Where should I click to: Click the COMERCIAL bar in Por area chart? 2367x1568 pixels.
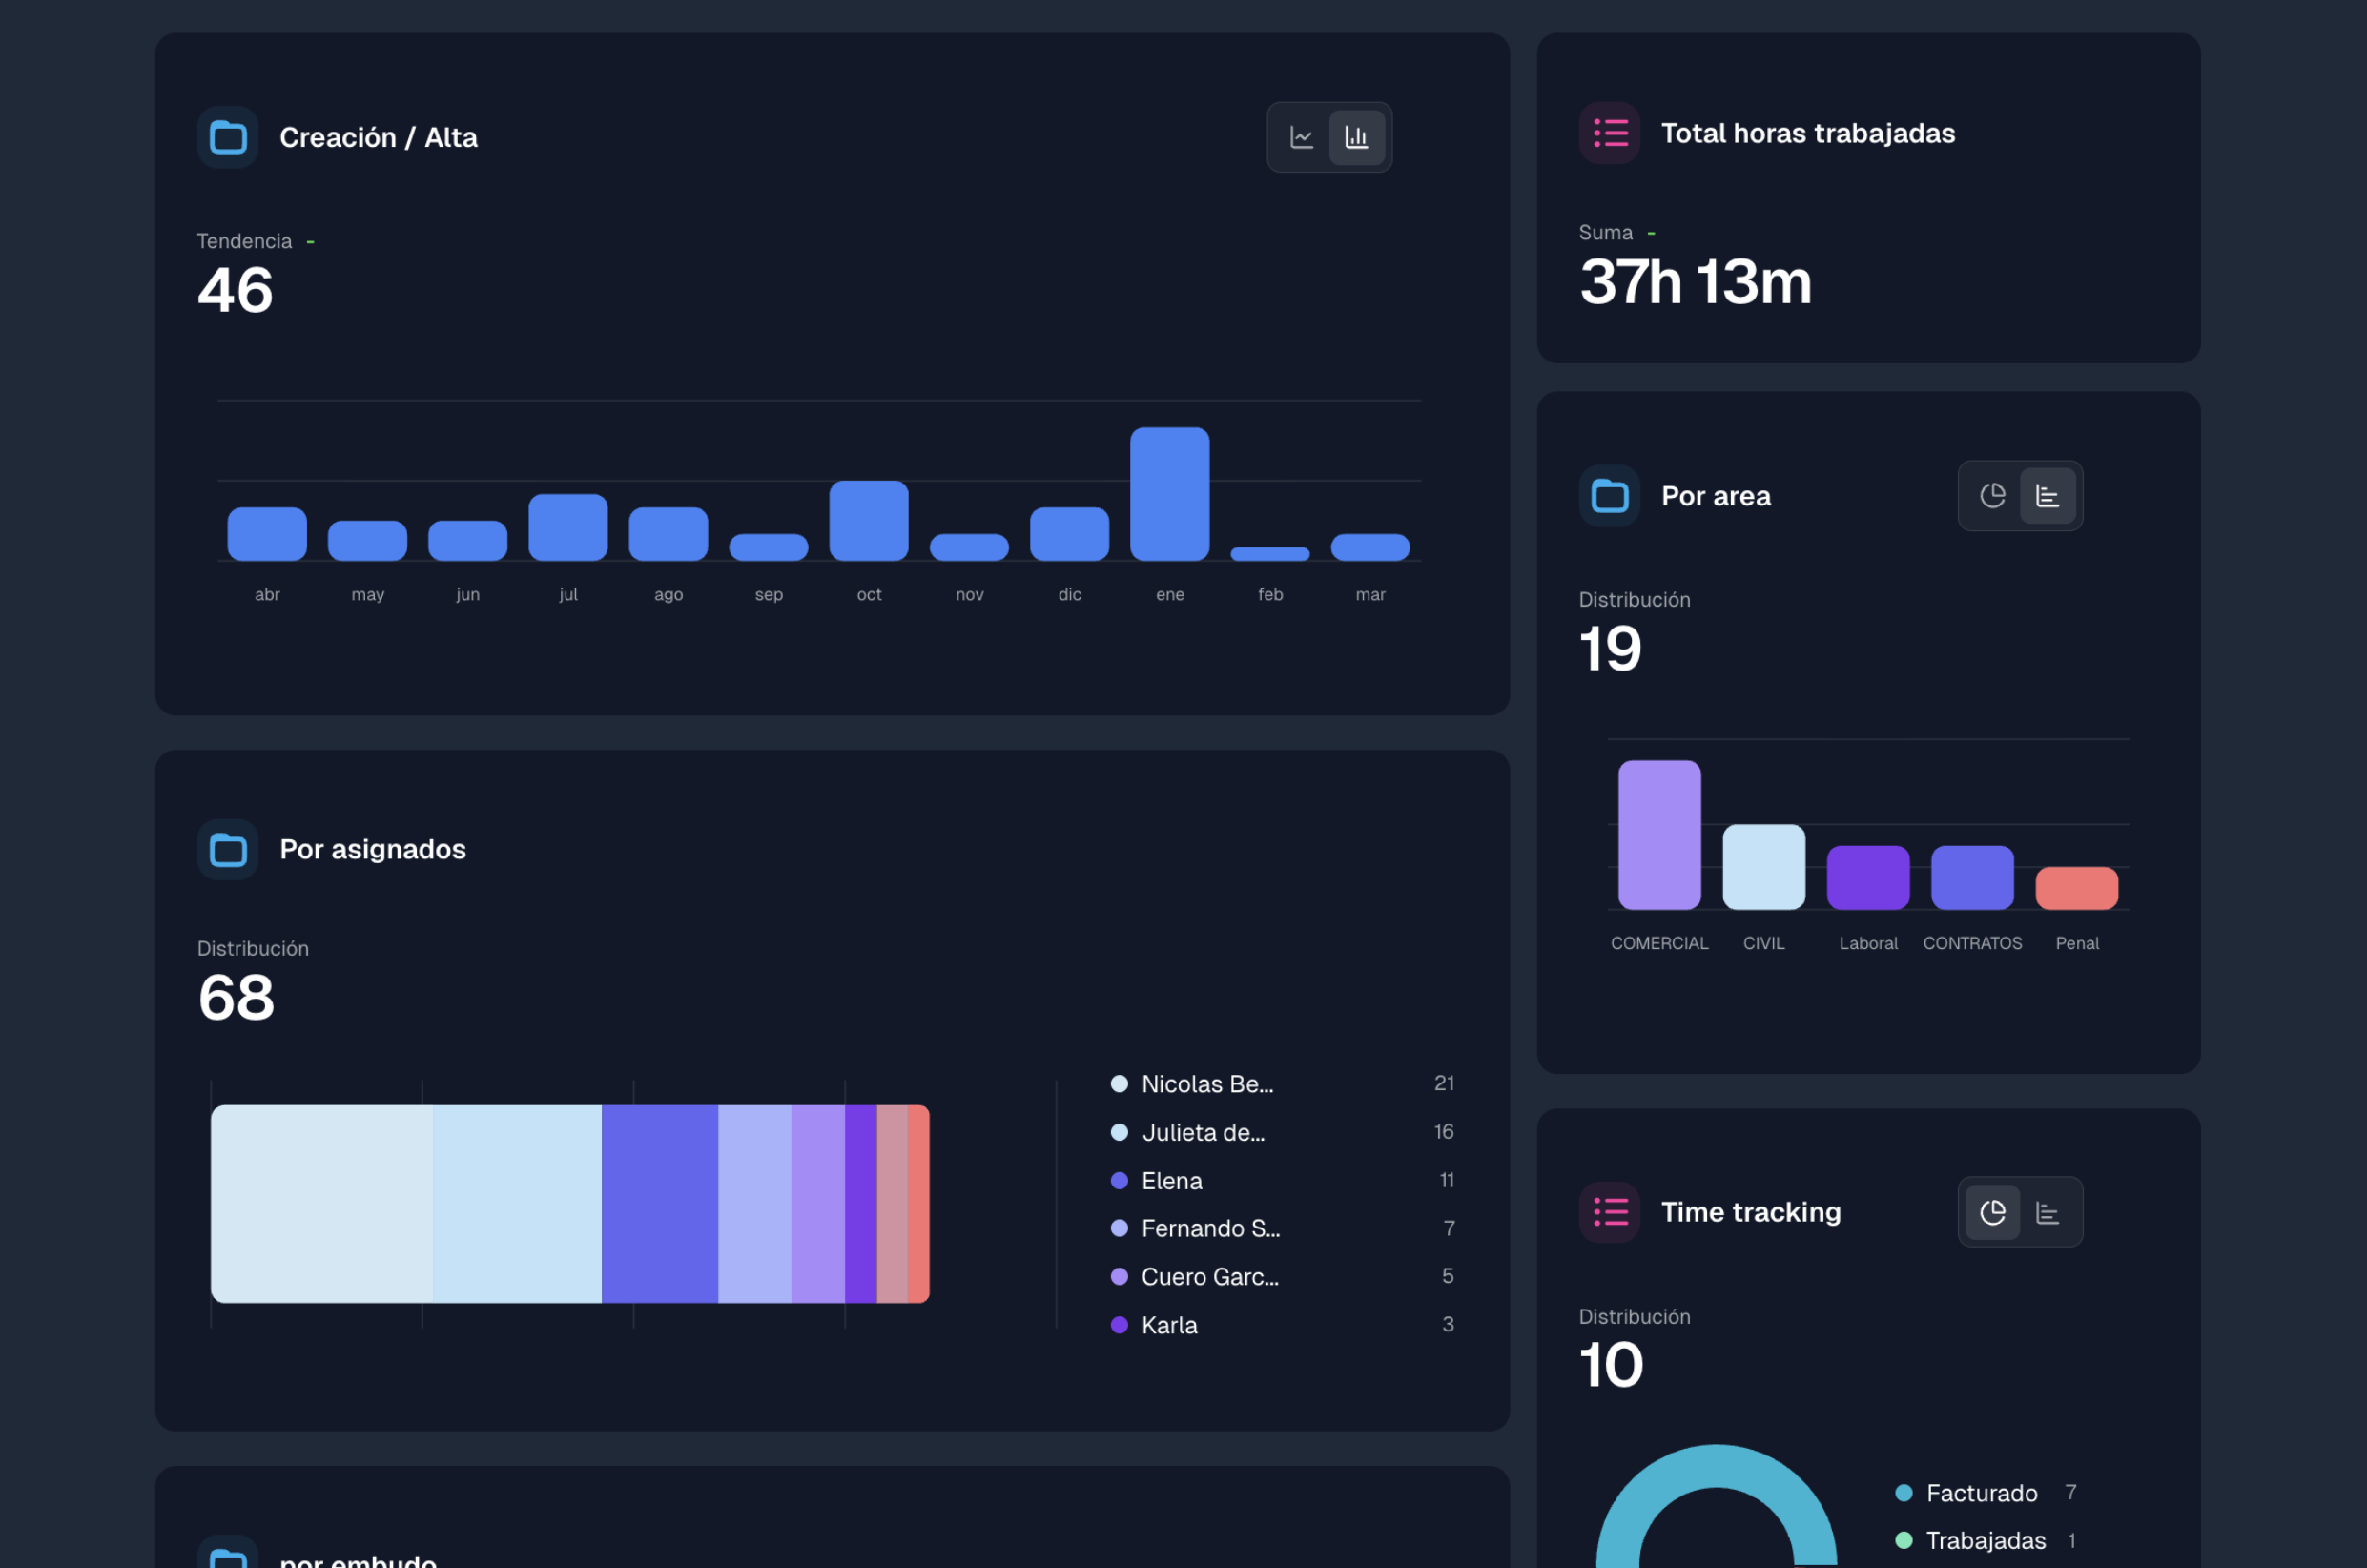[x=1659, y=835]
